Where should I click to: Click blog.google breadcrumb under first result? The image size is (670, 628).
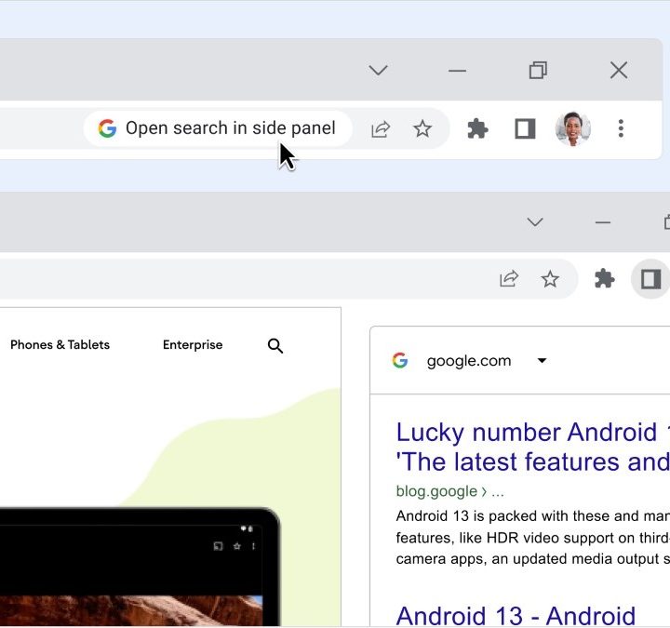(450, 492)
